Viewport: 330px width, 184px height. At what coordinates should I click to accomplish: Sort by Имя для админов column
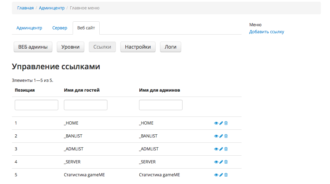click(x=159, y=90)
